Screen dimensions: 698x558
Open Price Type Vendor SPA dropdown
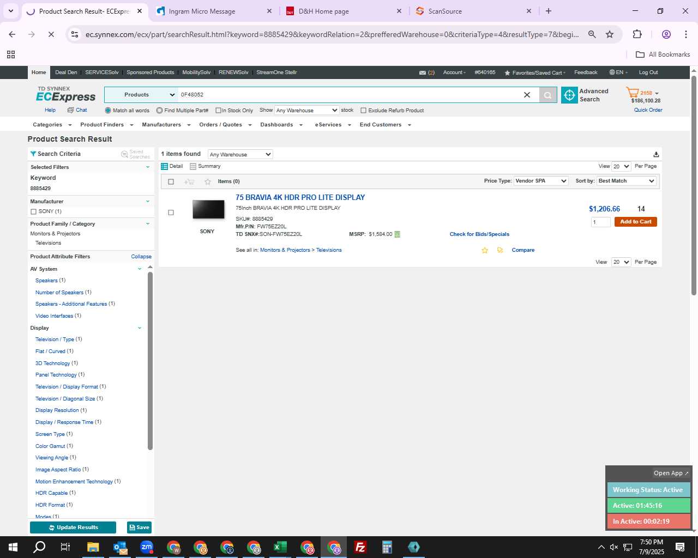pos(541,181)
